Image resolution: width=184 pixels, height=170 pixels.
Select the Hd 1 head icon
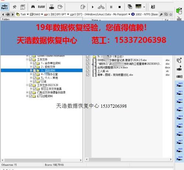[x=179, y=93]
